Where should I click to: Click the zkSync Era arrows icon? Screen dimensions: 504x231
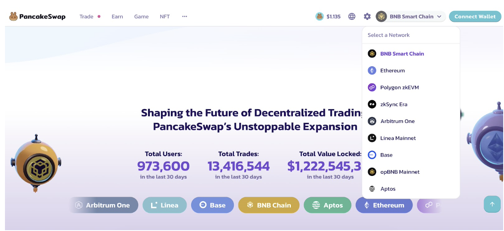click(372, 105)
